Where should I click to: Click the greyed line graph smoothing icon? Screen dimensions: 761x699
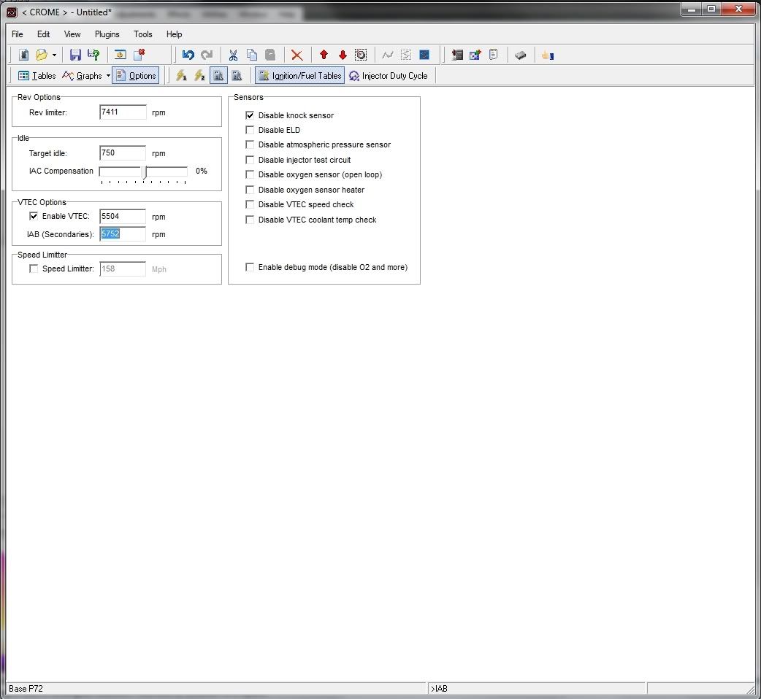tap(387, 55)
